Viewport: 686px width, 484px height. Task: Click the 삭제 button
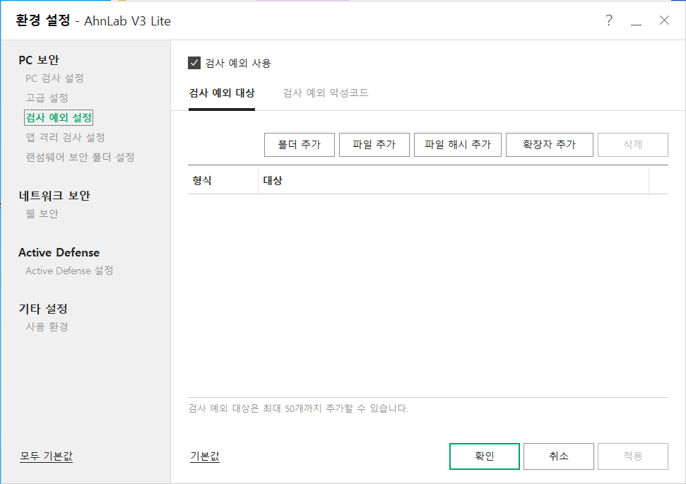pos(632,144)
